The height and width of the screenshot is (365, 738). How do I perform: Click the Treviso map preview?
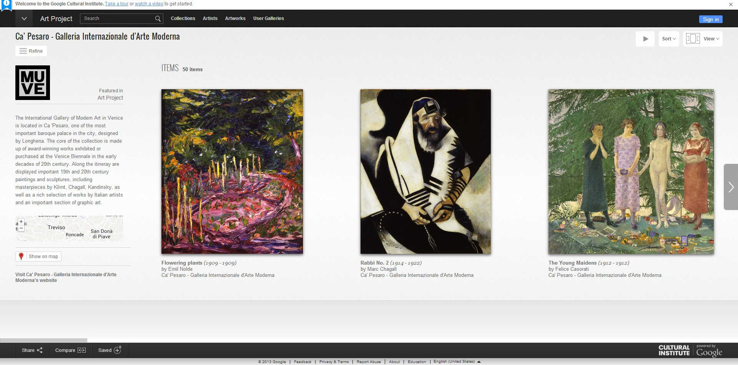point(69,228)
